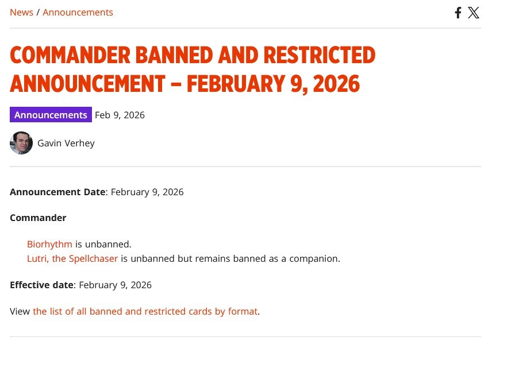Click the author name Gavin Verhey

coord(66,143)
